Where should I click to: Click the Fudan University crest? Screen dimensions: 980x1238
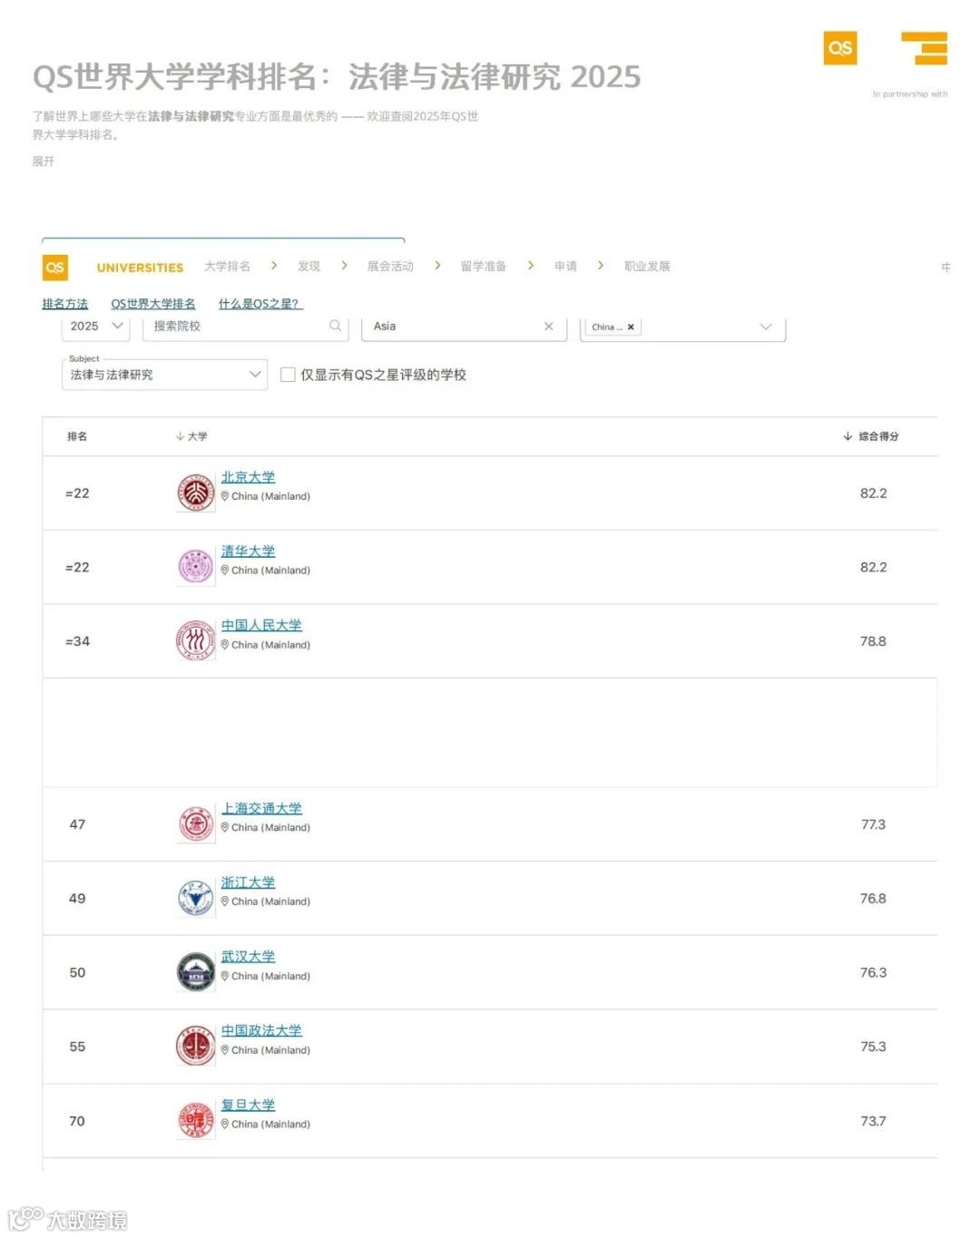coord(195,1121)
